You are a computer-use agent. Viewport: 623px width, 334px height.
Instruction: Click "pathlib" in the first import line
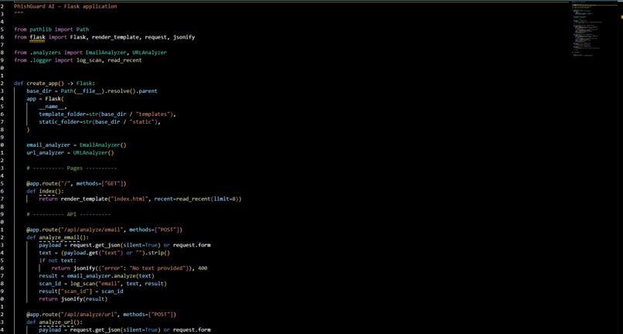tap(40, 29)
